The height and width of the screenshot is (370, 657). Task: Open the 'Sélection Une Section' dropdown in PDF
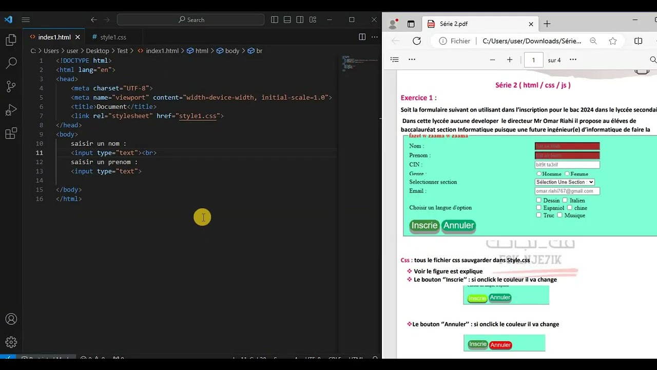pyautogui.click(x=565, y=182)
